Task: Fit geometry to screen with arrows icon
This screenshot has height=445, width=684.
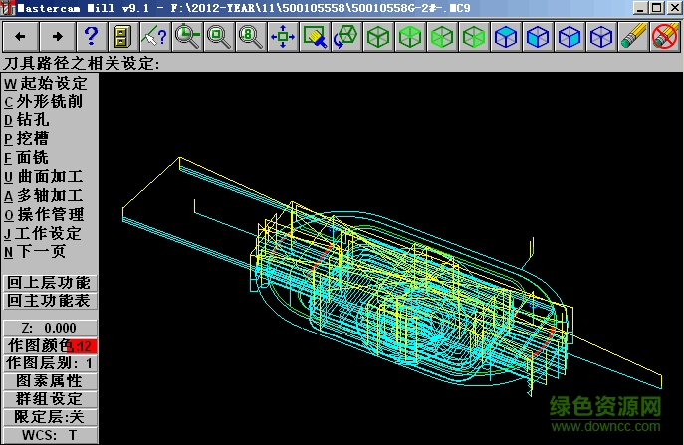Action: point(283,38)
